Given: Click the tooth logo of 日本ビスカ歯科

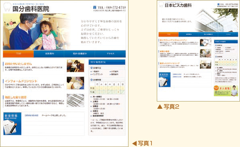Looking at the screenshot, I should (x=161, y=4).
